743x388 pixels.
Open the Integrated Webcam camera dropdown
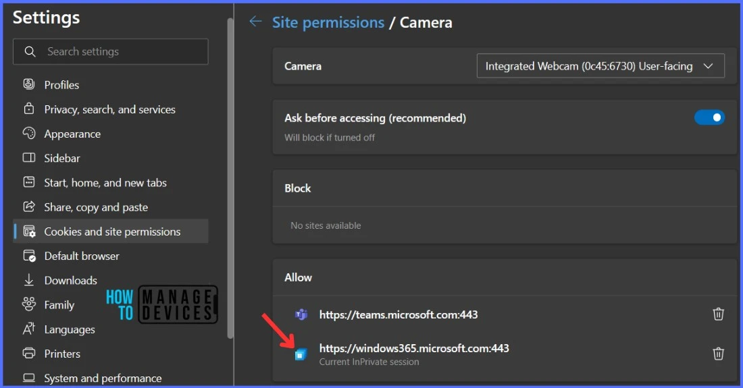600,65
